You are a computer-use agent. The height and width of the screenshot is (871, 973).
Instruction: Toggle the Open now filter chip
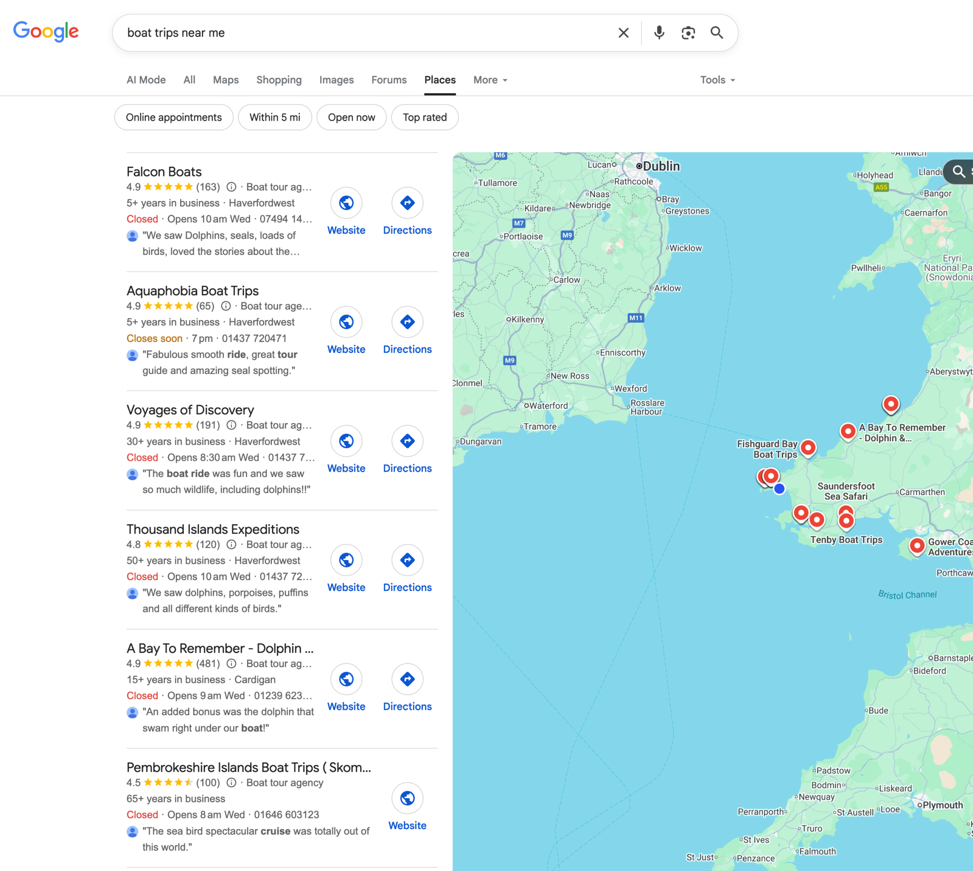[x=351, y=117]
